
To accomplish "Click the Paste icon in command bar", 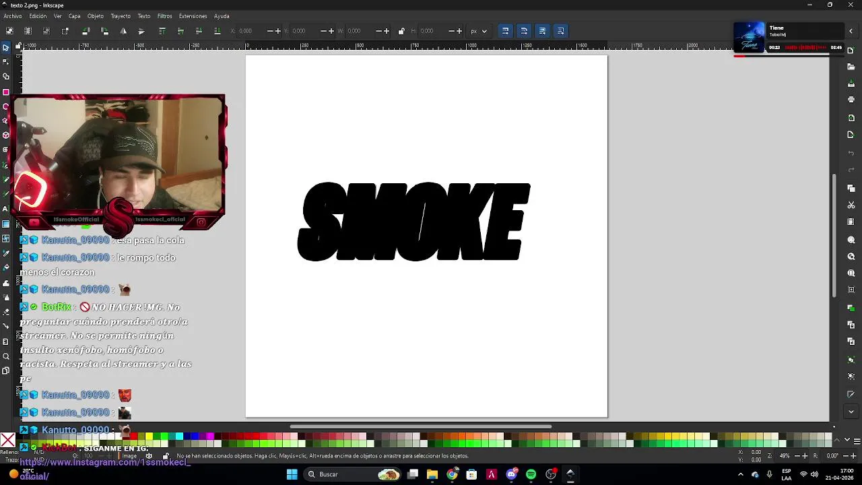I will pyautogui.click(x=851, y=222).
